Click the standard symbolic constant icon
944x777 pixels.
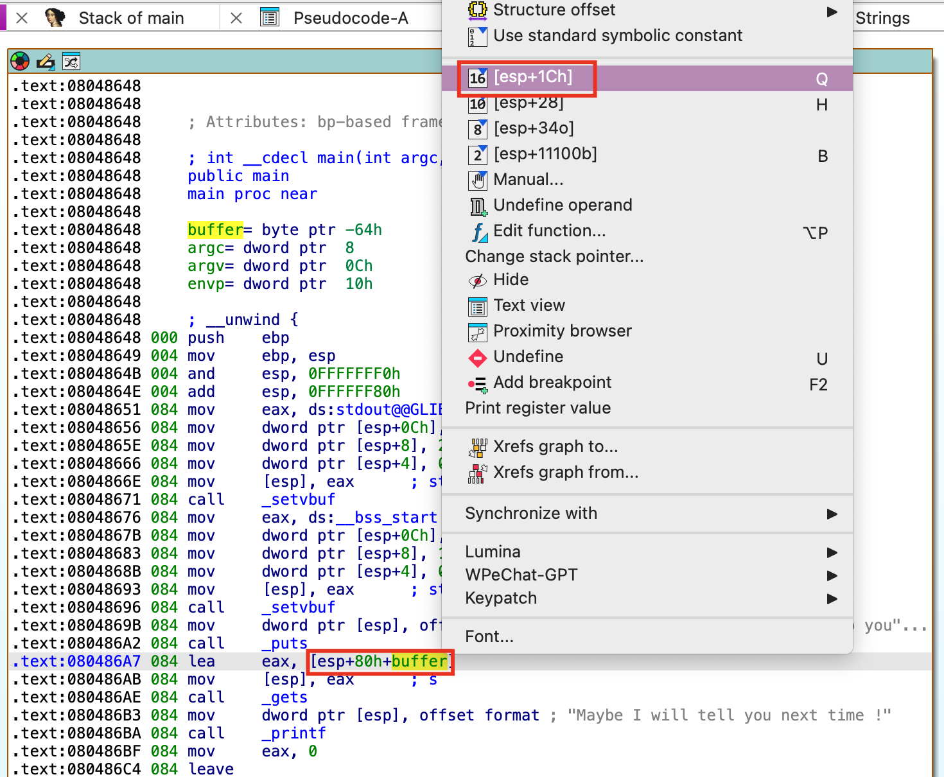(478, 37)
